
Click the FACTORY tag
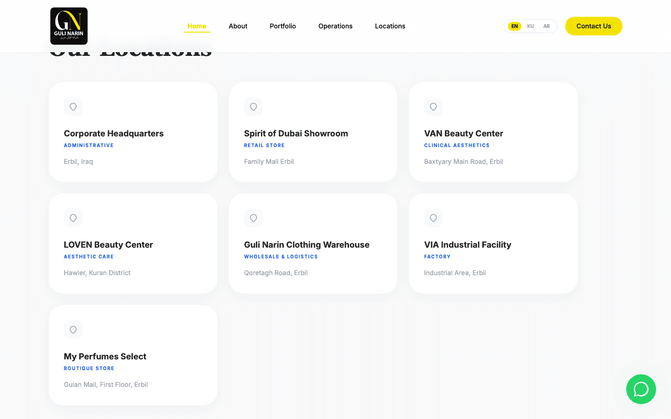coord(437,257)
